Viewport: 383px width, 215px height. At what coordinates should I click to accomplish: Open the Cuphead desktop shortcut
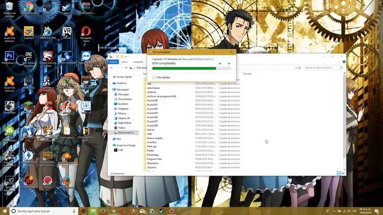(x=29, y=33)
